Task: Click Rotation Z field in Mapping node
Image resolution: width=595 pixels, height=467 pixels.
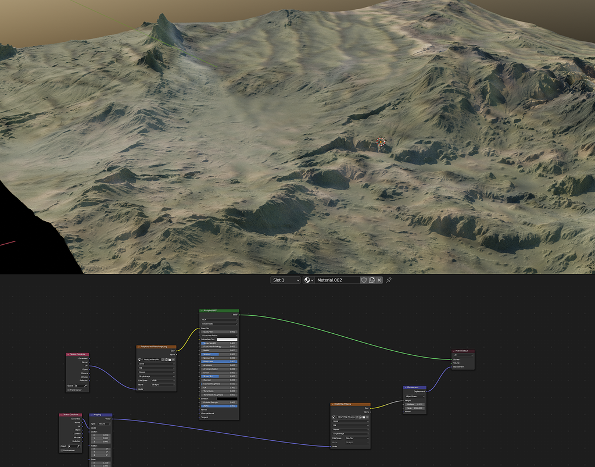Action: tap(101, 455)
